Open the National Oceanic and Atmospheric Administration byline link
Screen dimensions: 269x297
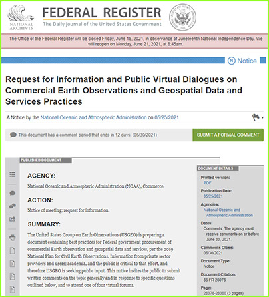point(93,117)
